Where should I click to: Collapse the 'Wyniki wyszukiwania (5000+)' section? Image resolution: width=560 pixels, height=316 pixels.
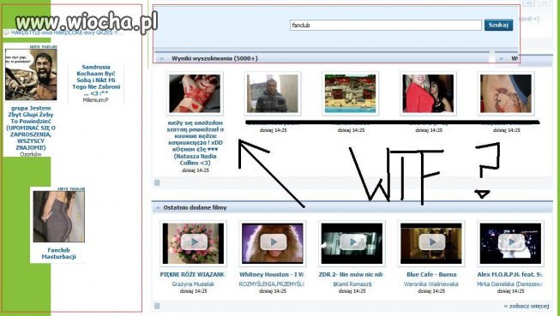162,58
